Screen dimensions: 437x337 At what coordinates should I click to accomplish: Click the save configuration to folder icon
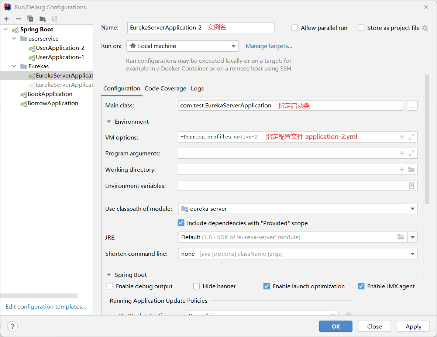click(43, 19)
